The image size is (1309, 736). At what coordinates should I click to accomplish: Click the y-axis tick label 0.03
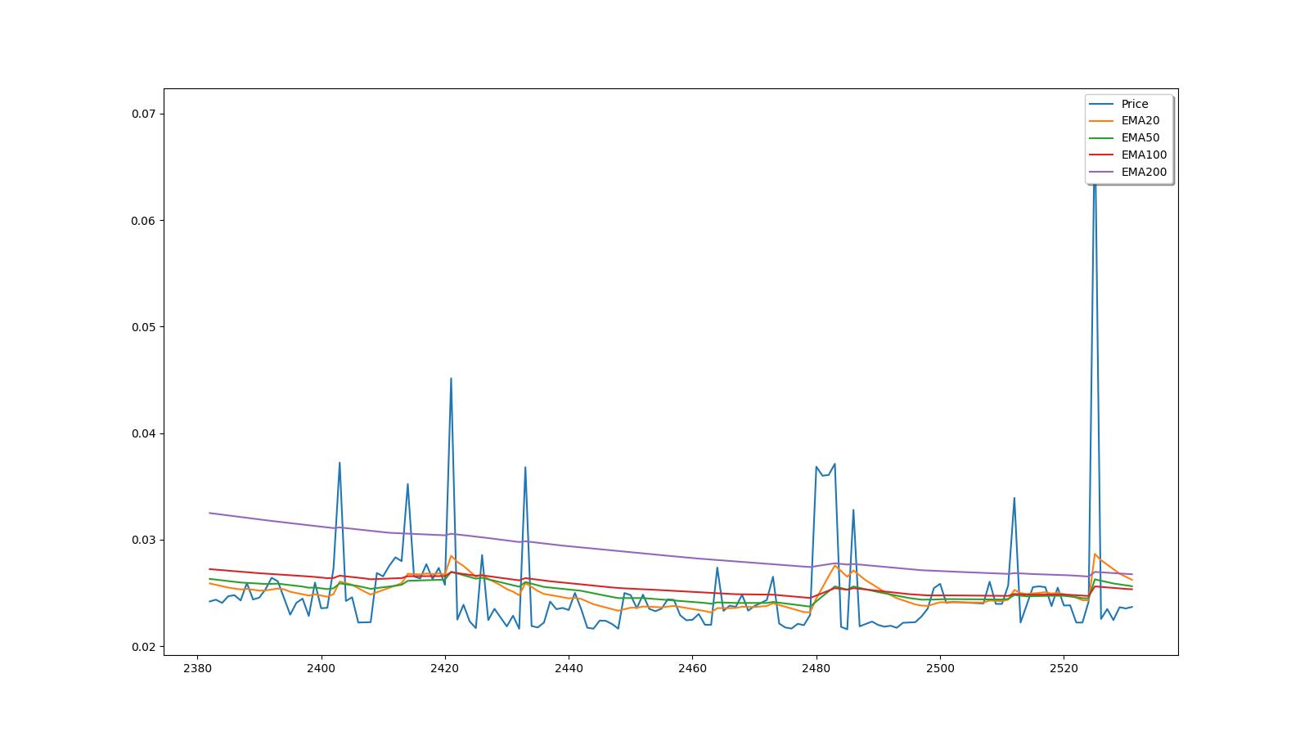143,541
